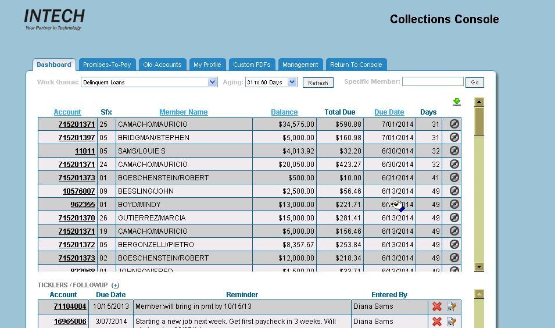The height and width of the screenshot is (328, 555).
Task: Click the green download arrow icon
Action: (x=456, y=102)
